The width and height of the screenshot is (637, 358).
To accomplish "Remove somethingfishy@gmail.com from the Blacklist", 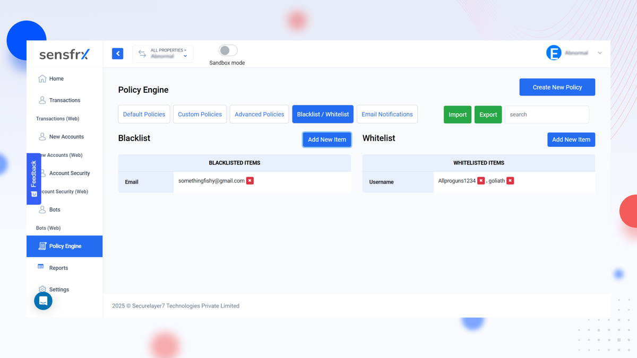I will (249, 180).
